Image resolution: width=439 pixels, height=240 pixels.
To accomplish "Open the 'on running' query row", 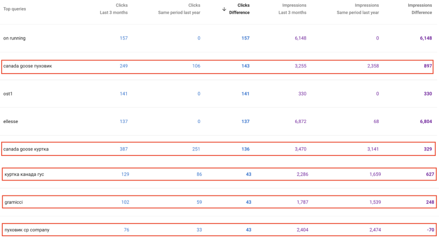I will point(15,38).
